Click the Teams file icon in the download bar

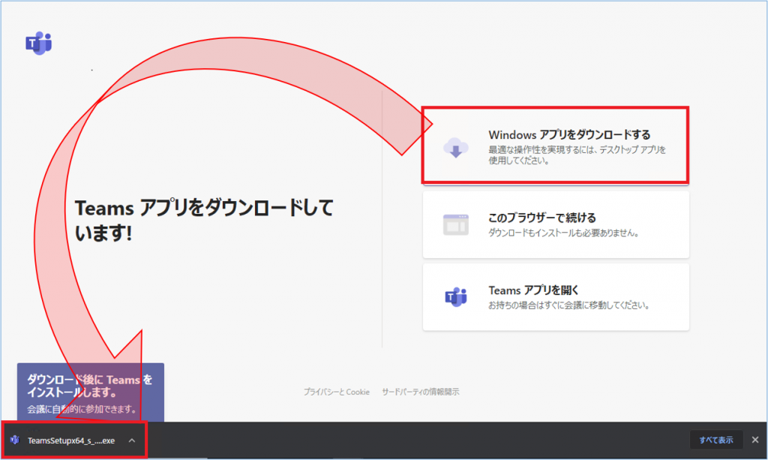pyautogui.click(x=15, y=440)
